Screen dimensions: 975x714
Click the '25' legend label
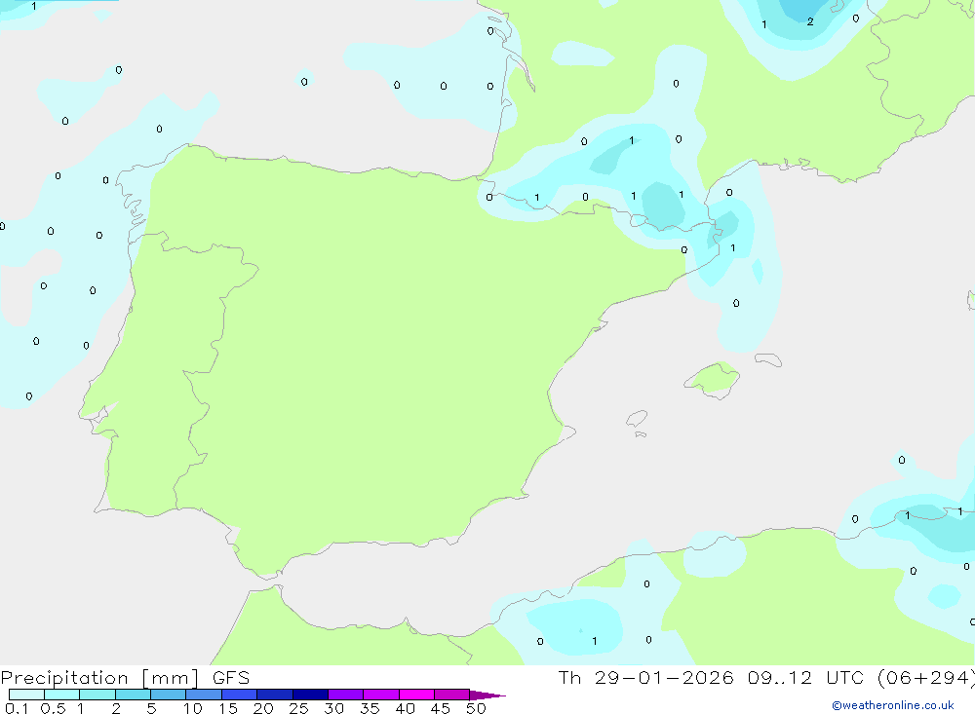click(298, 708)
